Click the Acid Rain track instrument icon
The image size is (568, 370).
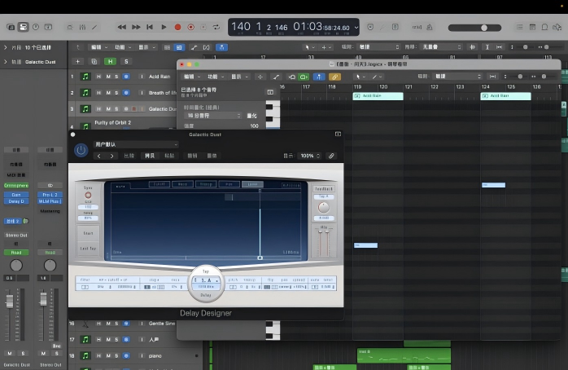(x=85, y=77)
